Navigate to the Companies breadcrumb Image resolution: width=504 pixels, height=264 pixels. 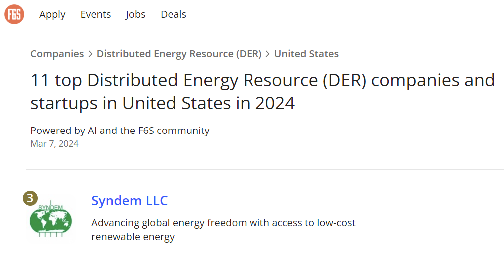(x=57, y=54)
